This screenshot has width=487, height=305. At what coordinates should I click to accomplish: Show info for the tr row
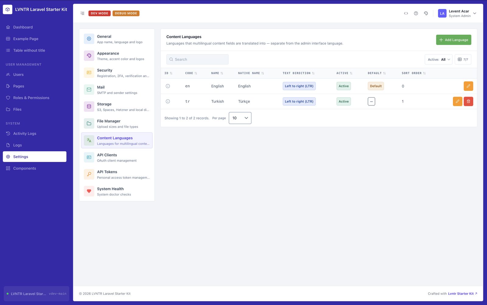tap(168, 101)
